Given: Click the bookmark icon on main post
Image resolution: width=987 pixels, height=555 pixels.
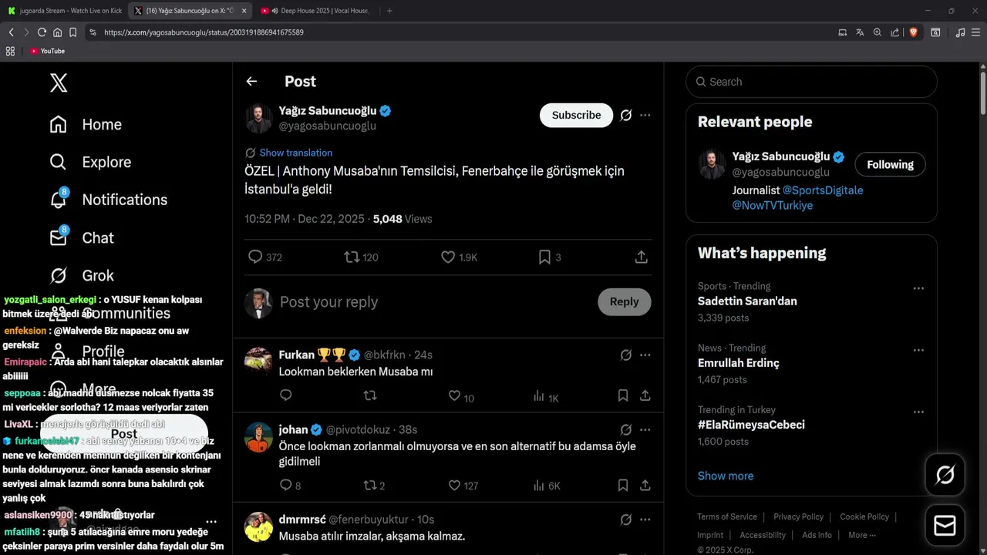Looking at the screenshot, I should pyautogui.click(x=544, y=257).
